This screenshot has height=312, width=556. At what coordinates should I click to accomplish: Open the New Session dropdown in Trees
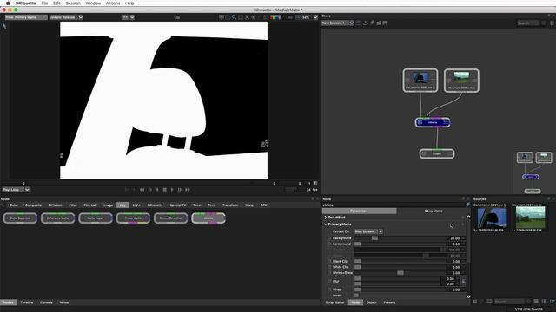point(338,23)
